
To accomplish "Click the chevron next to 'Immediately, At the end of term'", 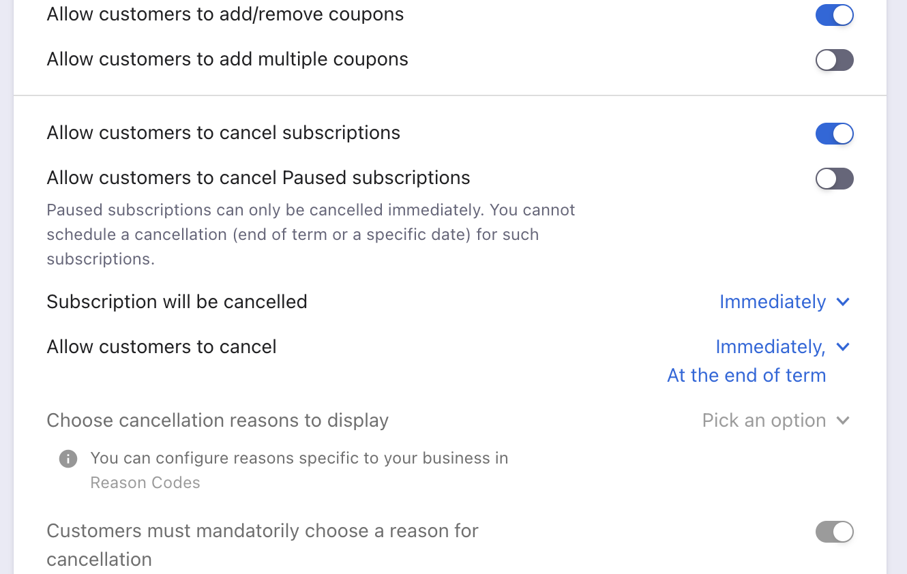I will (x=844, y=346).
